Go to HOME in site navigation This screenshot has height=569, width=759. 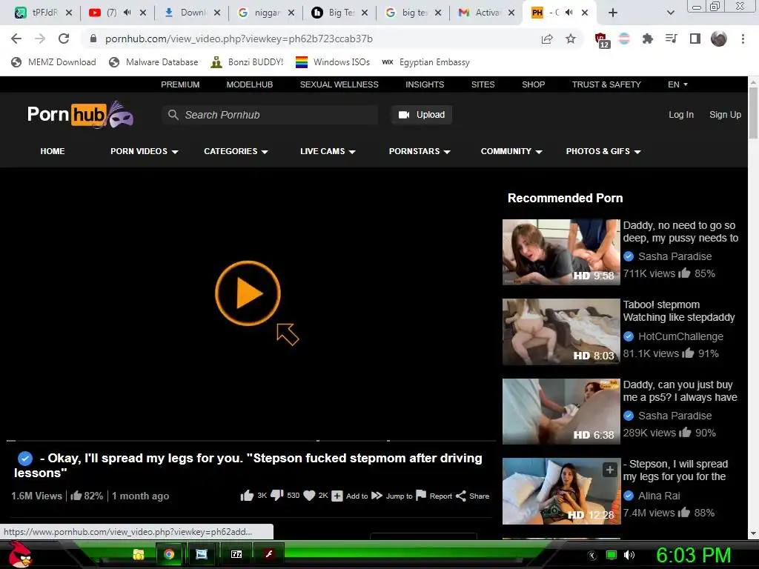pyautogui.click(x=53, y=151)
